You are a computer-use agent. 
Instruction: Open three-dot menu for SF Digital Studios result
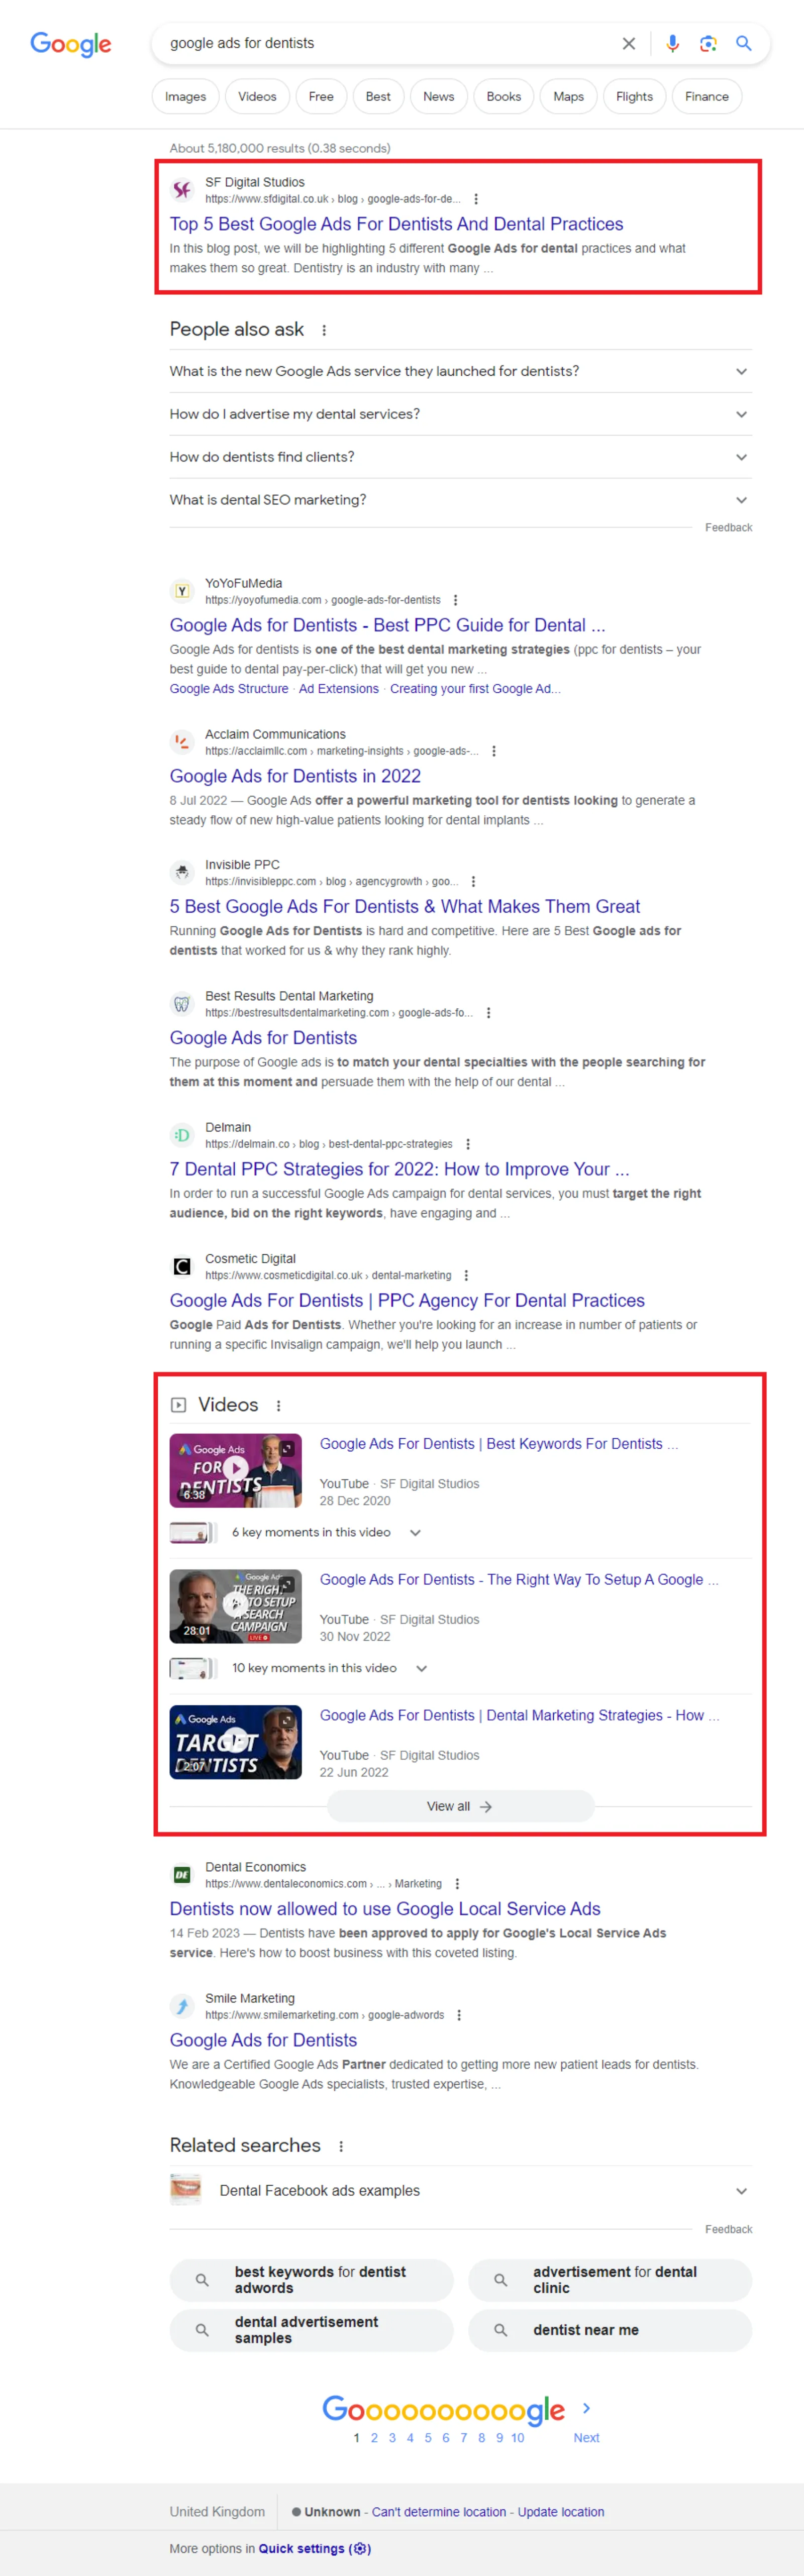click(476, 199)
